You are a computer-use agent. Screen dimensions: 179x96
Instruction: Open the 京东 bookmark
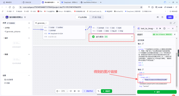[40, 11]
